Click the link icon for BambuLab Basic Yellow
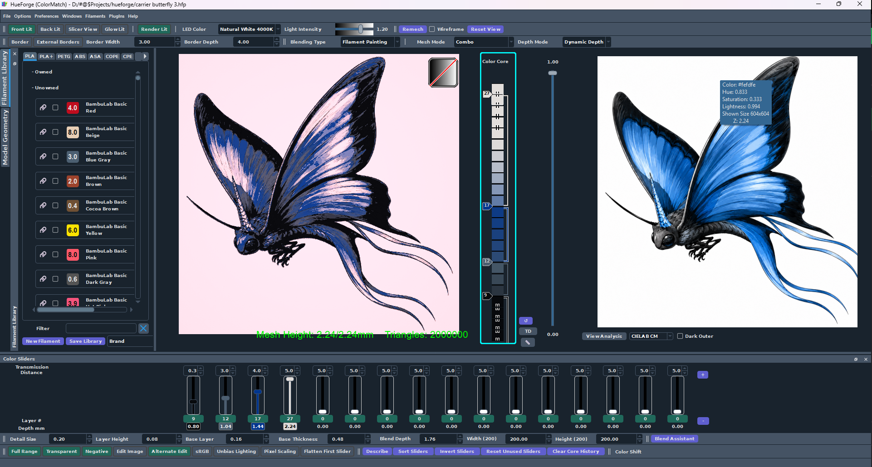Screen dimensions: 872x467 tap(43, 230)
